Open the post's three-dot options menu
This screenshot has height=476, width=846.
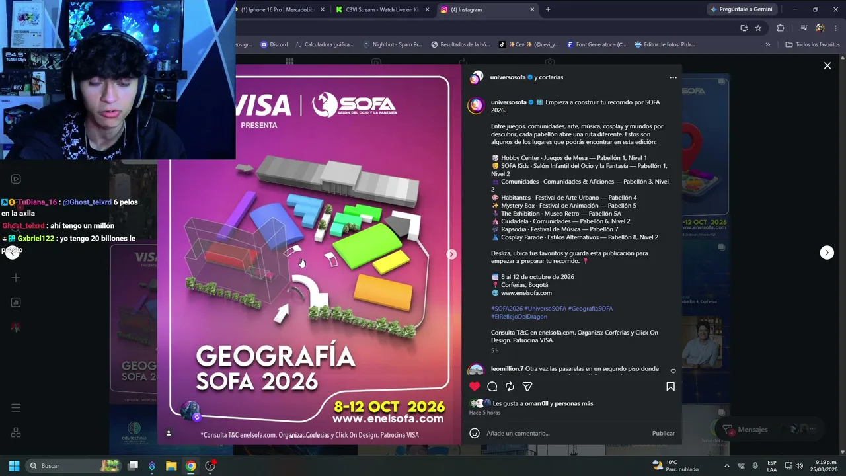click(673, 77)
